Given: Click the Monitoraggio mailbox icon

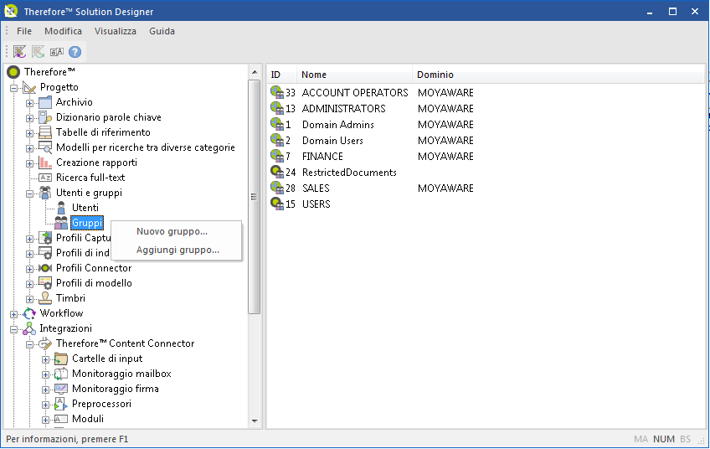Looking at the screenshot, I should pos(61,374).
